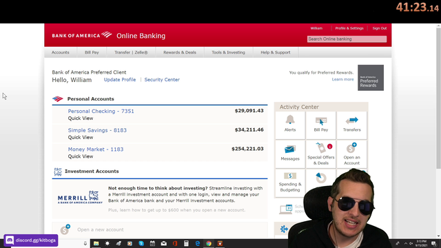This screenshot has width=441, height=248.
Task: Open the Security Center link
Action: [x=162, y=80]
